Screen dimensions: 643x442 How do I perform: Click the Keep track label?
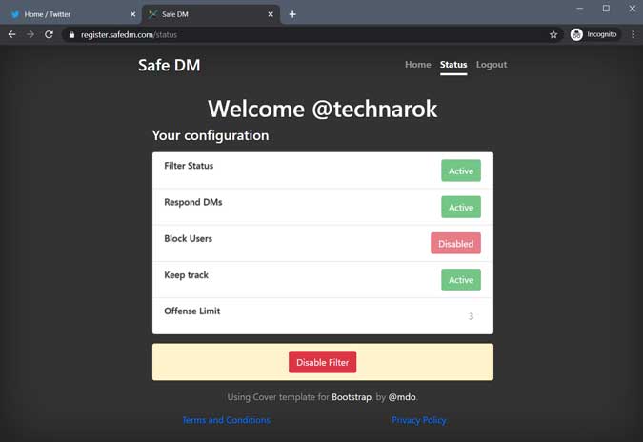tap(186, 275)
